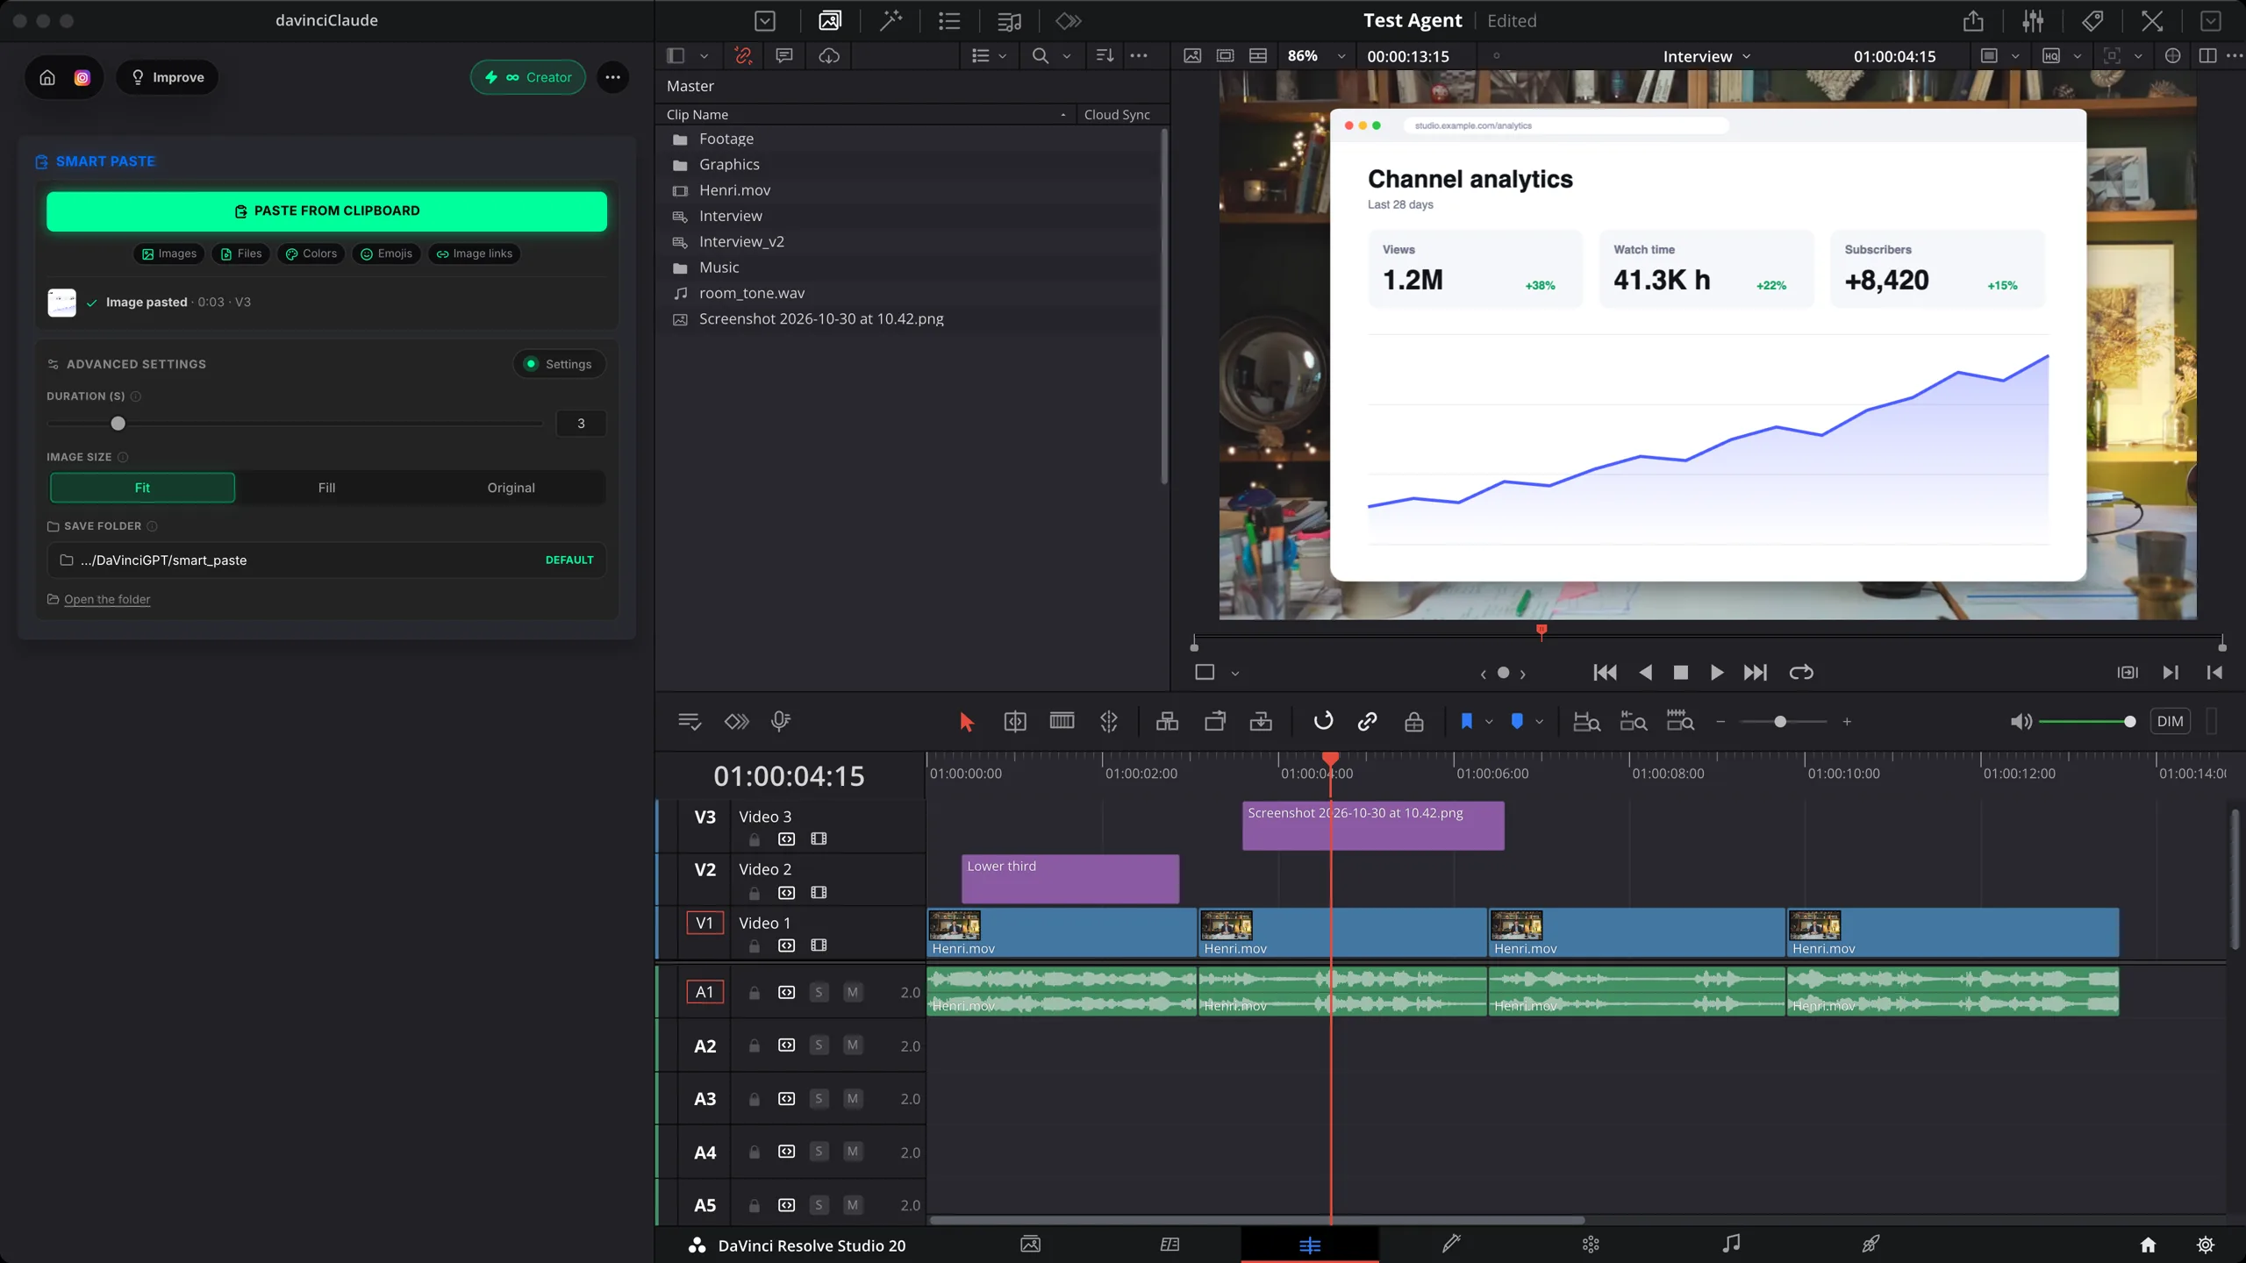Click PASTE FROM CLIPBOARD button
This screenshot has height=1263, width=2246.
click(326, 211)
